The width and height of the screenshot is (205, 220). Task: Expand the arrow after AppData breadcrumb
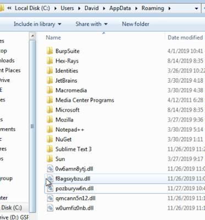pos(136,8)
